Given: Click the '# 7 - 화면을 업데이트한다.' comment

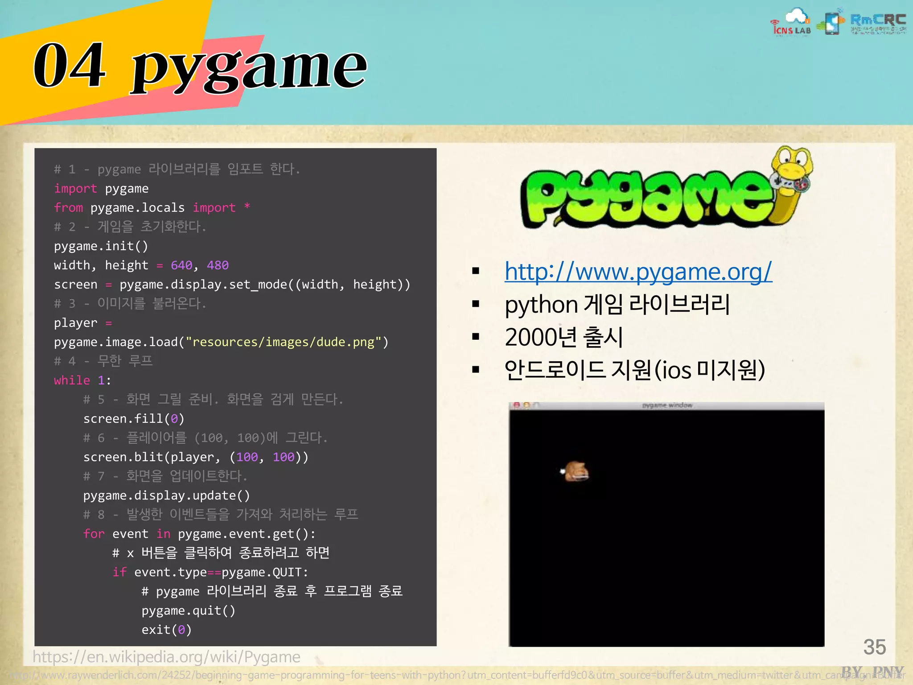Looking at the screenshot, I should (x=165, y=476).
